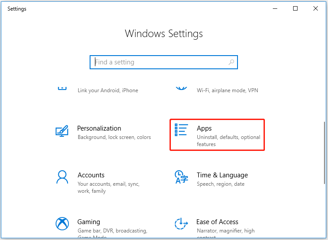
Task: Click "Link your Android, iPhone" text
Action: (x=108, y=90)
